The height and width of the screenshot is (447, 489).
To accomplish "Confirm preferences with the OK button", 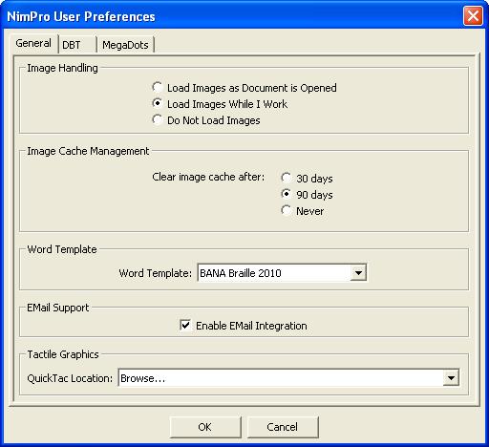I will [205, 427].
